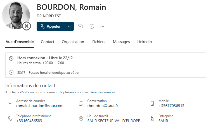Expand the Appeler call options dropdown arrow

(x=69, y=26)
